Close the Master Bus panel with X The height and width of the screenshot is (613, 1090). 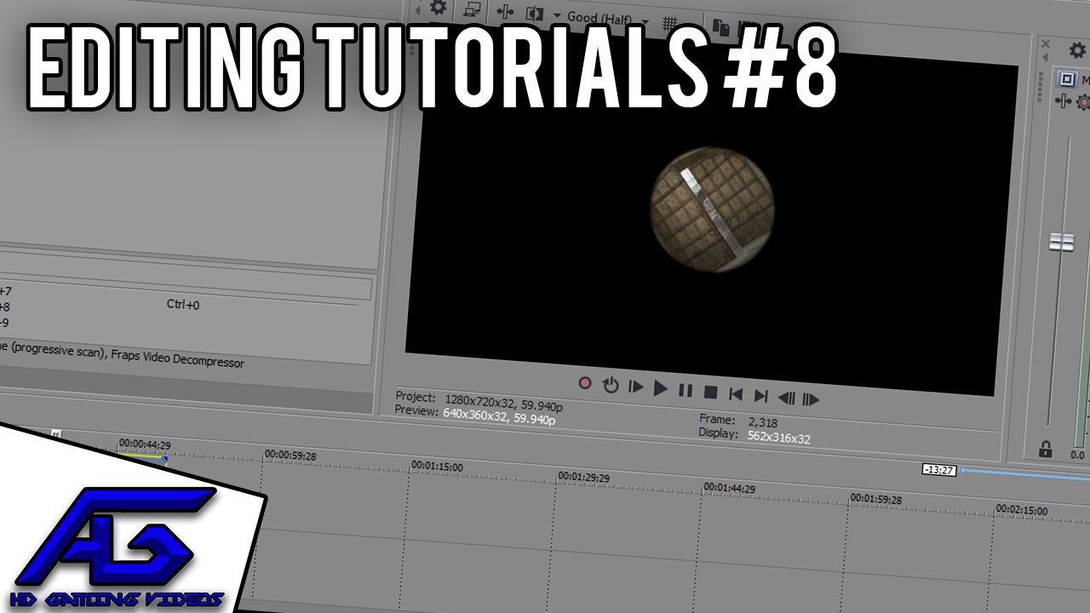(x=1046, y=44)
